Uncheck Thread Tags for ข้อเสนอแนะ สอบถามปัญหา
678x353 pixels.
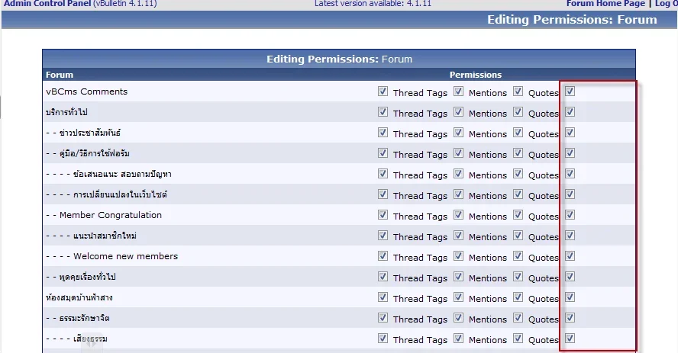pos(383,174)
